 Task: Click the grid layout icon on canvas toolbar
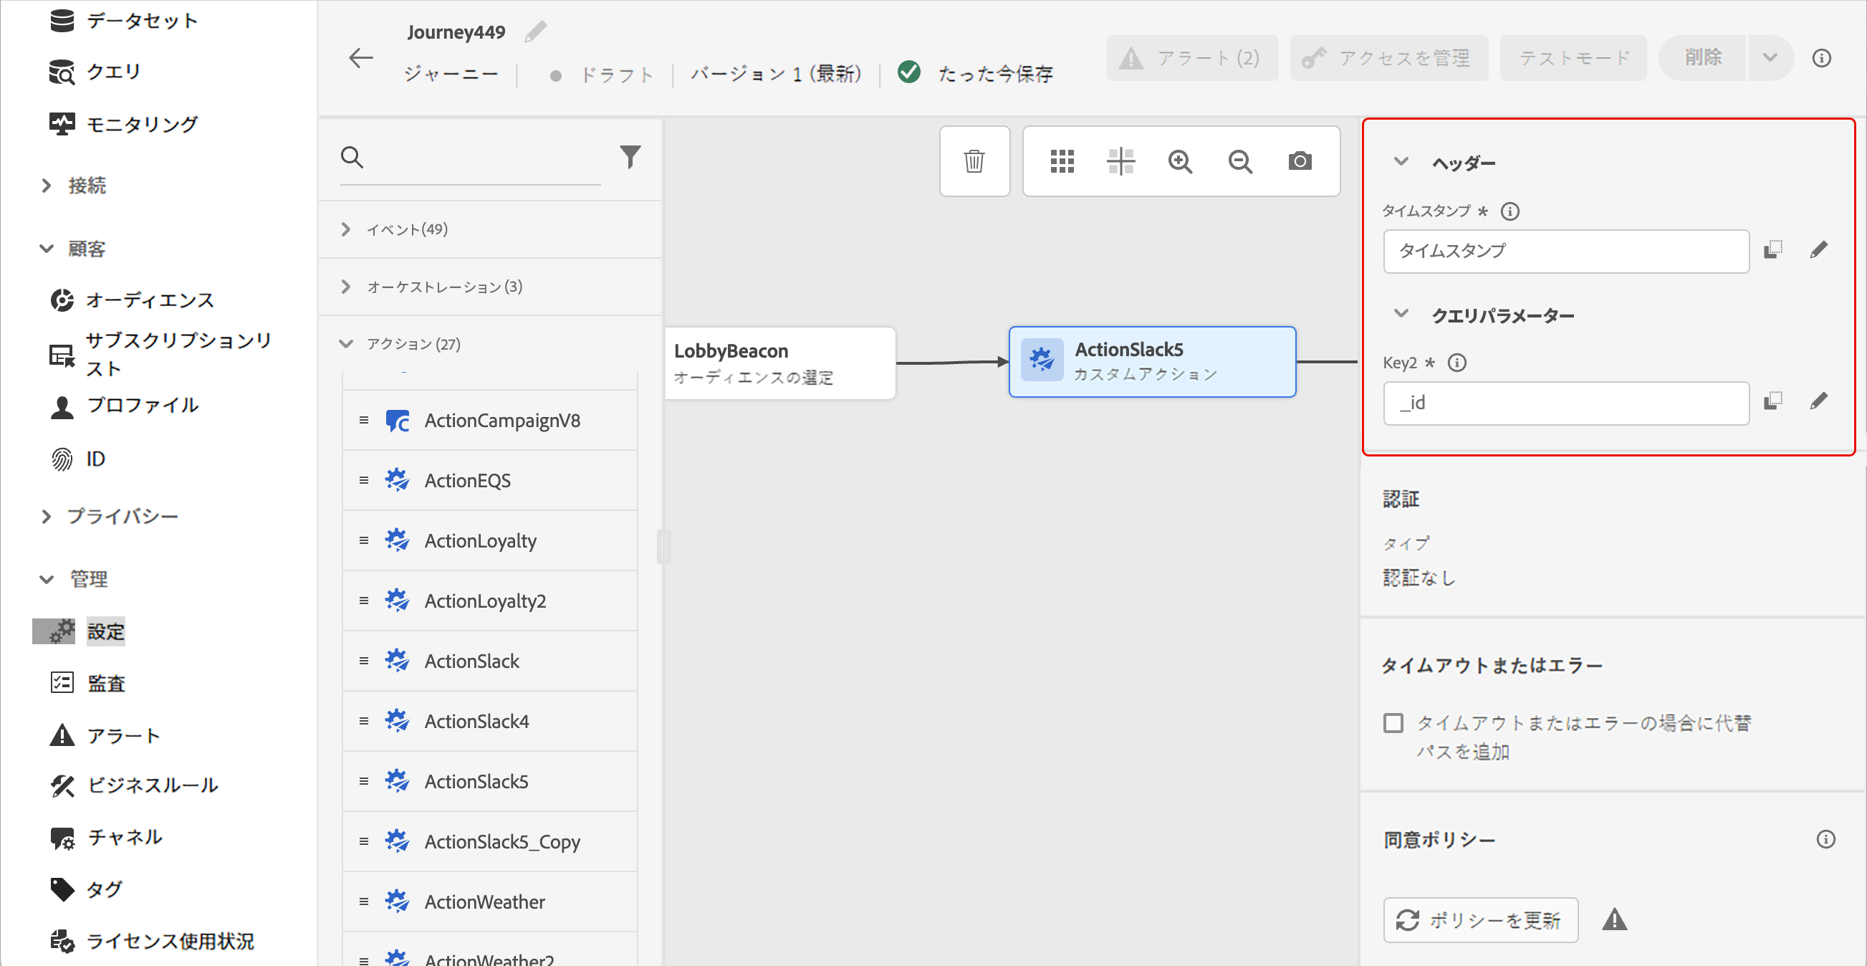1062,161
